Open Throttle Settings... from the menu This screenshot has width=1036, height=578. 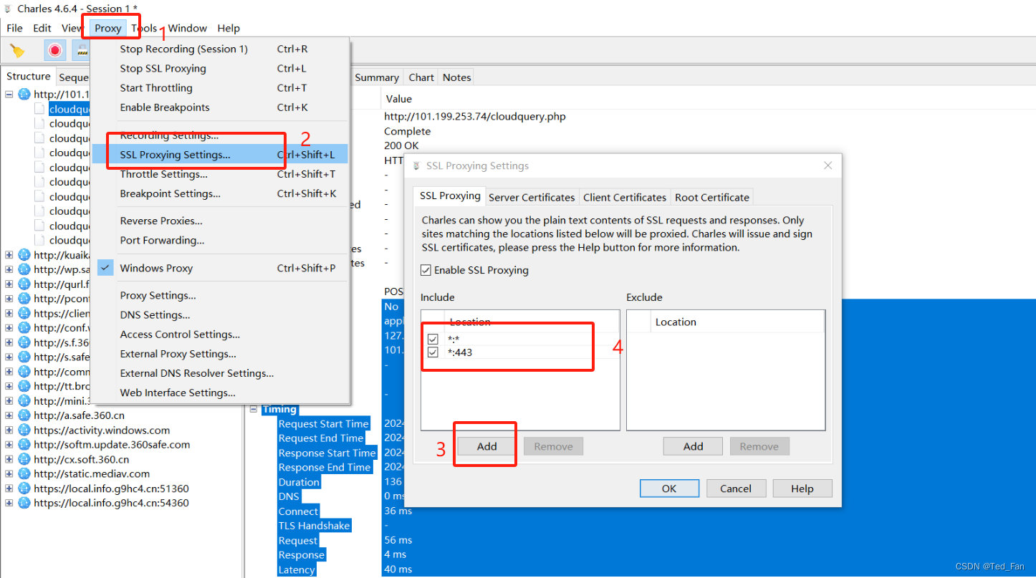click(x=221, y=174)
